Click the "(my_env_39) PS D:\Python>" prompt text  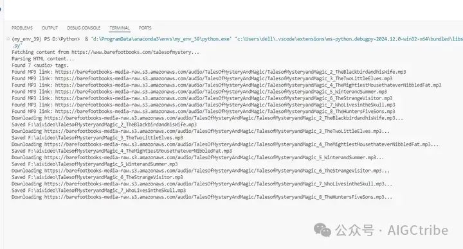[x=46, y=39]
